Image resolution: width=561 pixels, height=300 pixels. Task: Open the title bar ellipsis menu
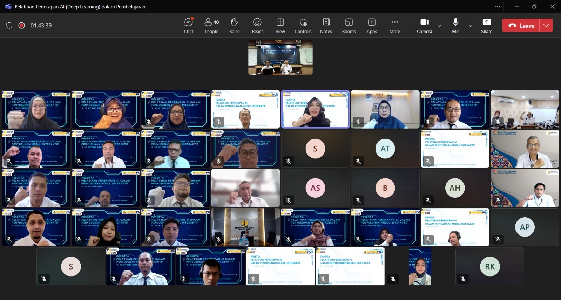(497, 6)
